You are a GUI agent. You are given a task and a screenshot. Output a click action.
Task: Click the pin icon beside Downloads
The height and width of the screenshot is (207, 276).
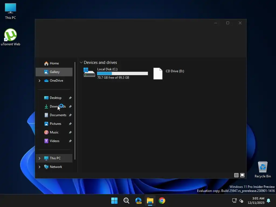[x=70, y=106]
